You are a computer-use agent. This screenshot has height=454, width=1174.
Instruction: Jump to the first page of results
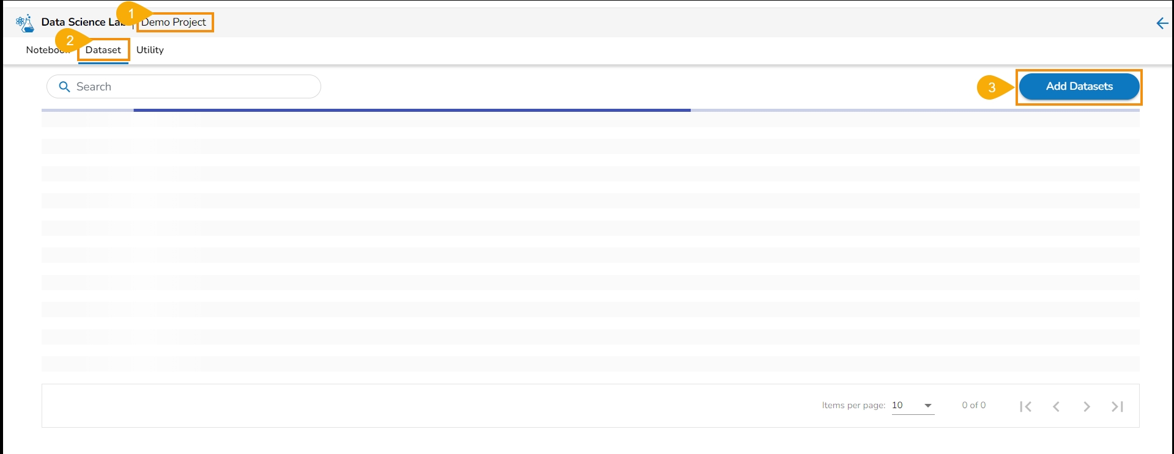(x=1026, y=406)
